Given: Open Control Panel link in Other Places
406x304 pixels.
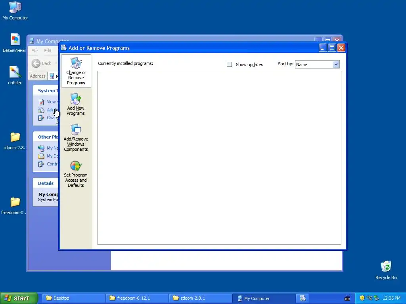Looking at the screenshot, I should point(52,164).
